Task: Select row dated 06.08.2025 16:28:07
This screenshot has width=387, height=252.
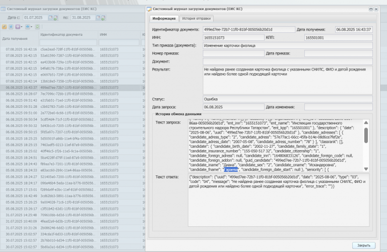Action: (73, 94)
